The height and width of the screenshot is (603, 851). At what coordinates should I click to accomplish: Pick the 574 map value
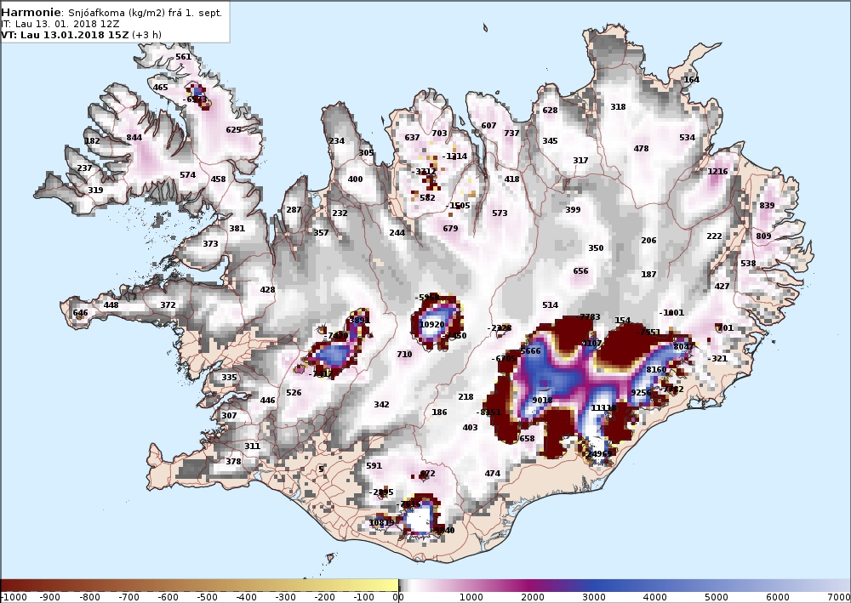187,175
